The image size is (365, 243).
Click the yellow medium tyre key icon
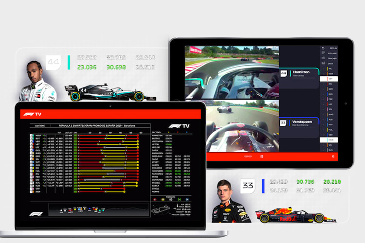click(163, 200)
